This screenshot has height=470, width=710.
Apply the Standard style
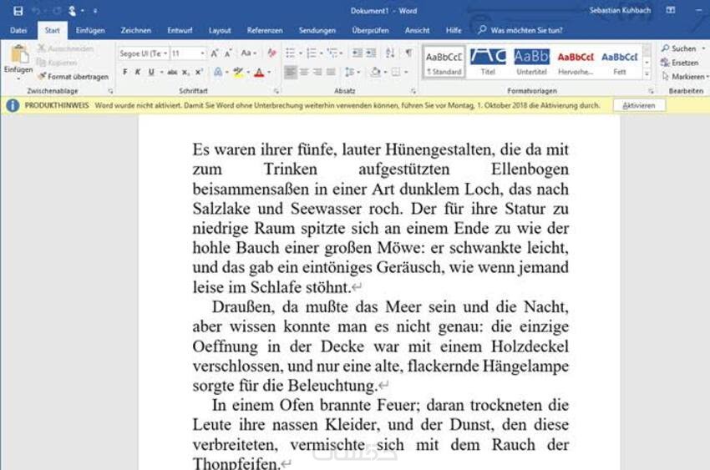(444, 62)
